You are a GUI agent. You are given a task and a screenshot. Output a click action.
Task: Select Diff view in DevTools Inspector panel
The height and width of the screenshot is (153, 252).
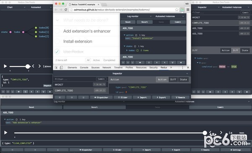coord(173,79)
